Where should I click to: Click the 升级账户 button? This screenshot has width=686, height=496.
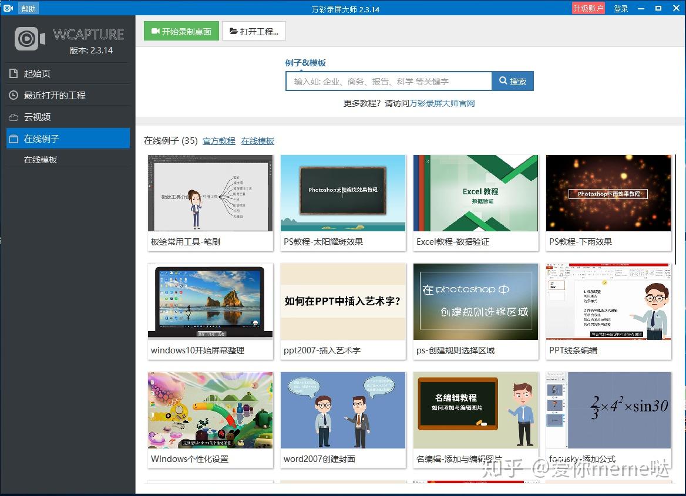tap(589, 8)
